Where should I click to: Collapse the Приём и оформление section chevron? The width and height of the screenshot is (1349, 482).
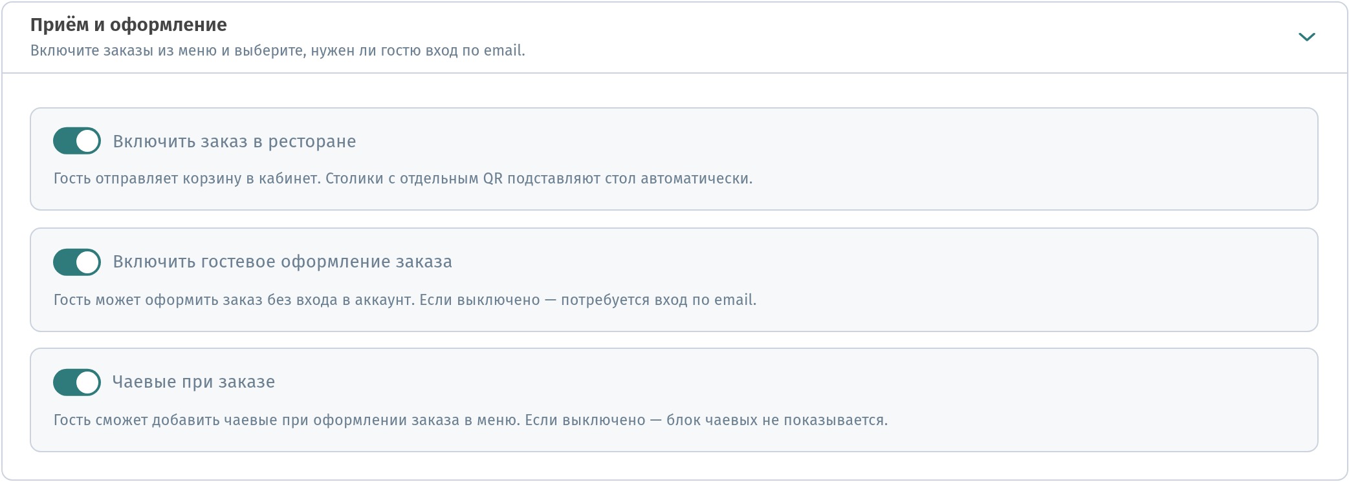1306,37
